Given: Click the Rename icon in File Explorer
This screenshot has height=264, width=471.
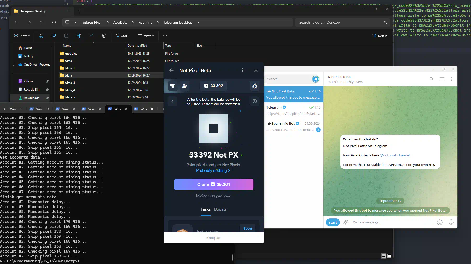Looking at the screenshot, I should [x=79, y=36].
